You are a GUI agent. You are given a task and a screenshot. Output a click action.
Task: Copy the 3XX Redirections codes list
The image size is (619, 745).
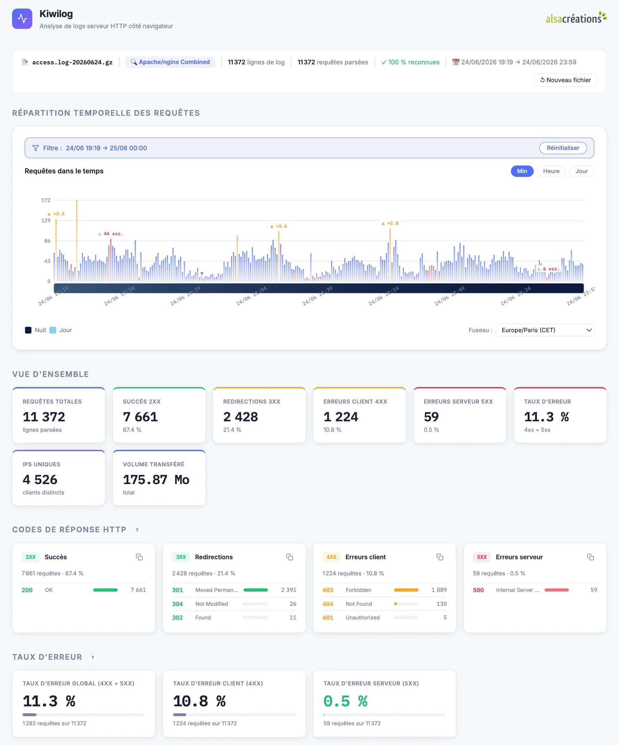click(x=290, y=557)
